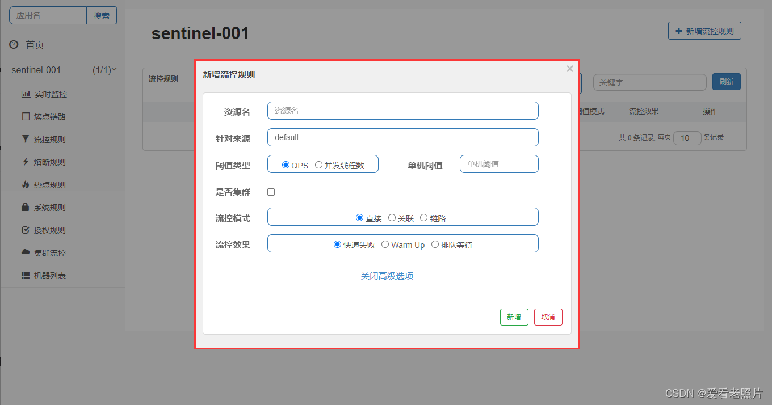This screenshot has width=772, height=405.
Task: Select 快速失败 flow control effect
Action: click(338, 244)
